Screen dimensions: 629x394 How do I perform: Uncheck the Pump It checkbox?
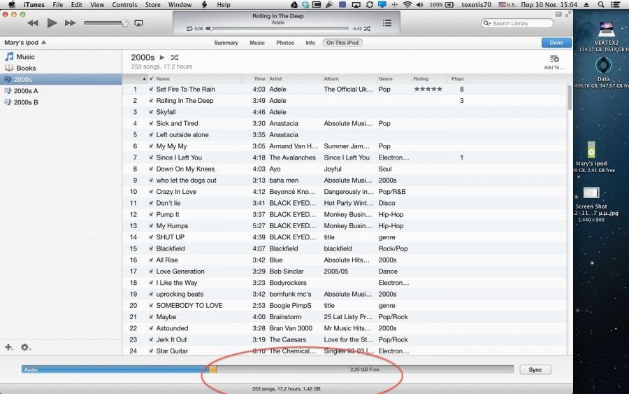pos(151,214)
